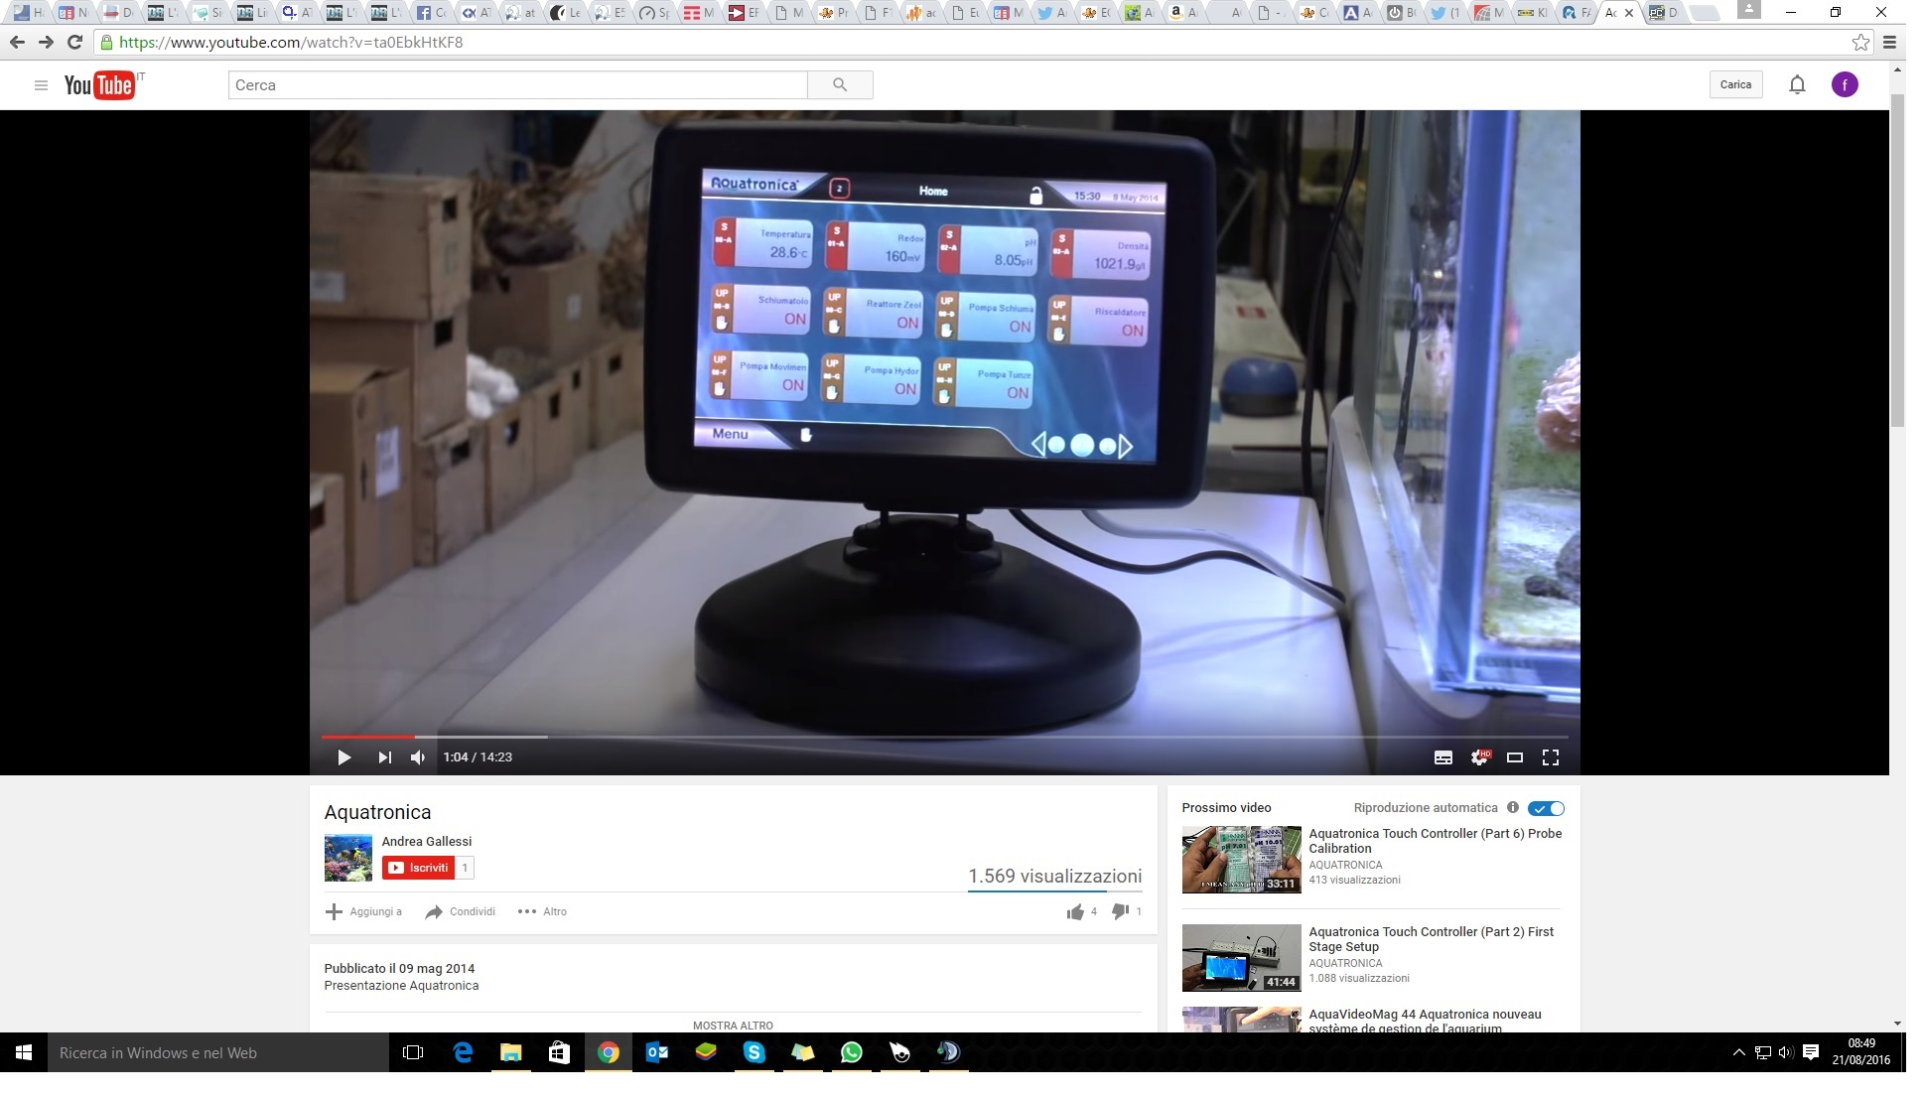
Task: Open Aquatronica Touch Controller Part 6 title
Action: click(1435, 841)
